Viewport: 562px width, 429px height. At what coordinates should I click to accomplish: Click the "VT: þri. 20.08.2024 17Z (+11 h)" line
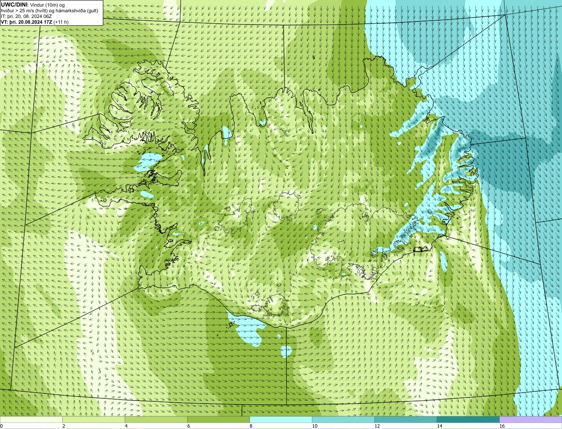(x=35, y=22)
